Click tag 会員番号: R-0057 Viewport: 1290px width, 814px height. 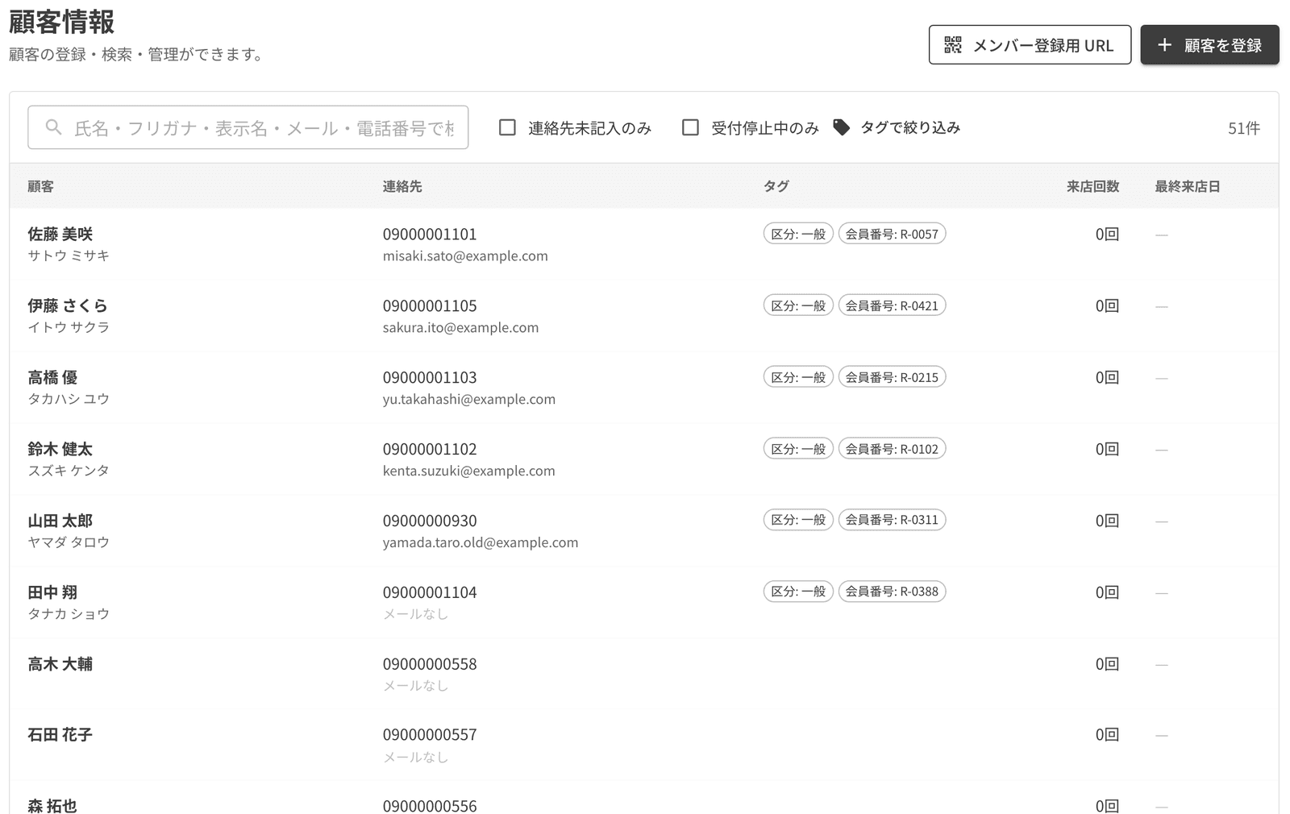(892, 234)
